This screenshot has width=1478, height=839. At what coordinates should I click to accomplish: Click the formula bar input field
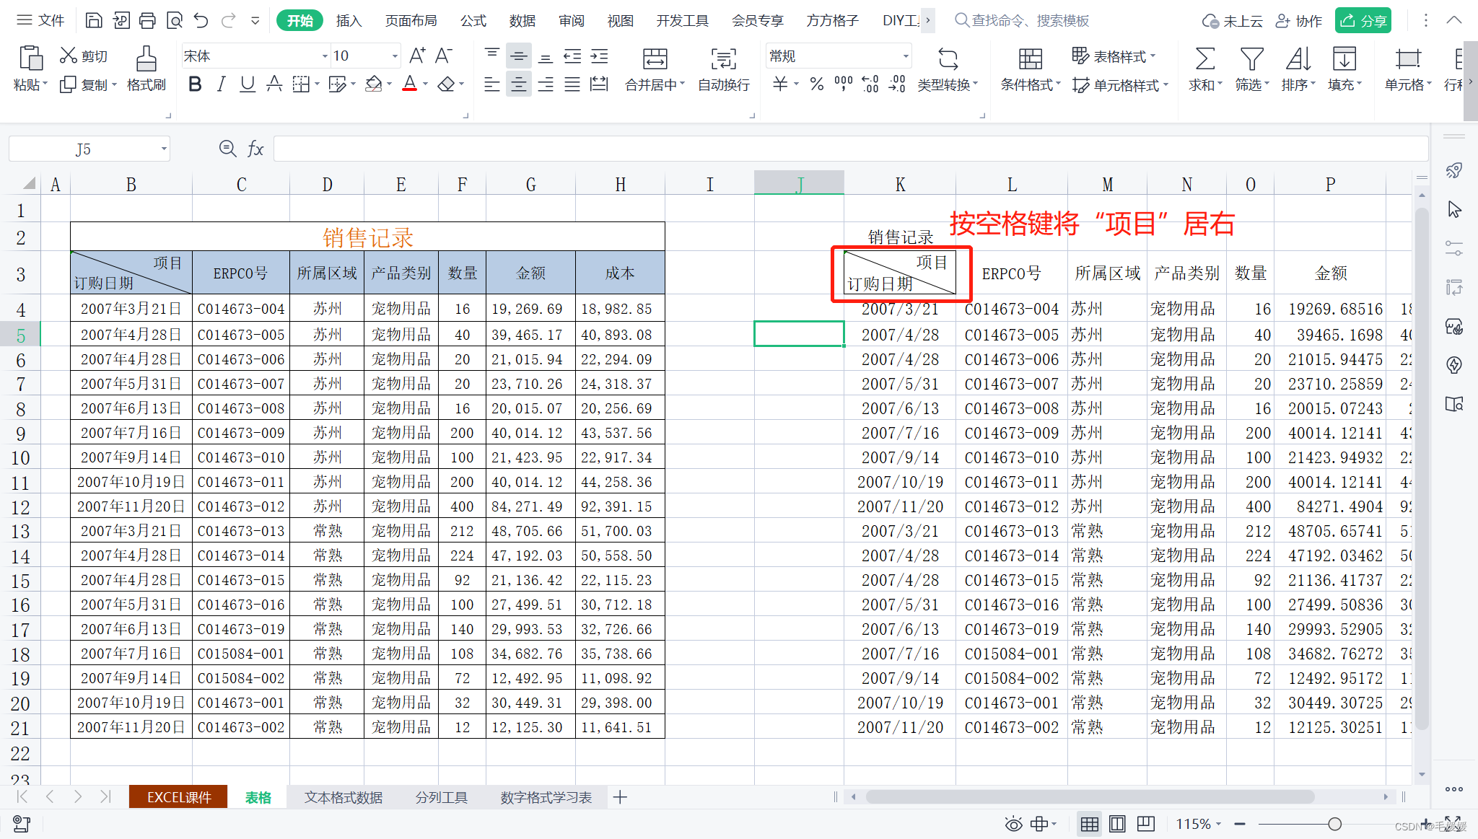850,149
